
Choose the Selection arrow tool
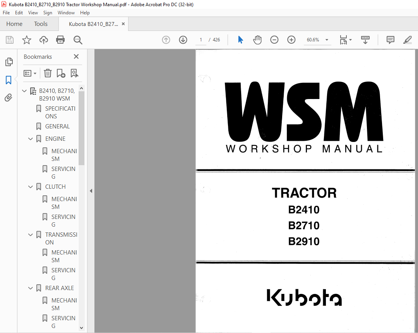(x=240, y=40)
